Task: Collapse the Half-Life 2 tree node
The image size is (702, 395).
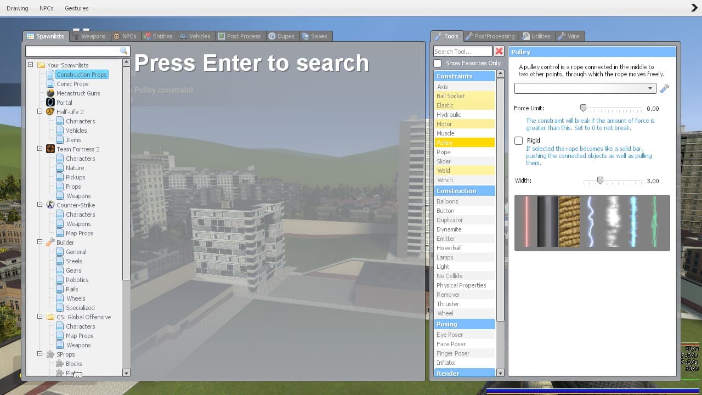Action: coord(40,111)
